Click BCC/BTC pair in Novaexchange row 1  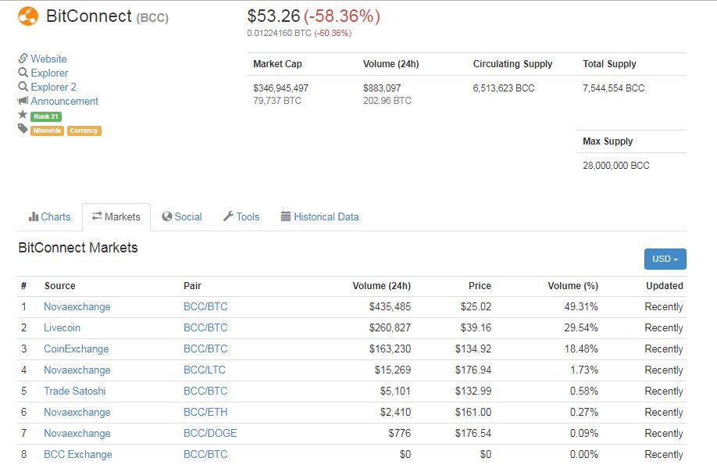click(x=205, y=306)
